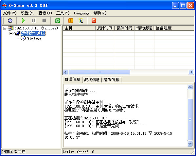This screenshot has width=196, height=156.
Task: Collapse the 192.168.0.10 host tree node
Action: 5,28
